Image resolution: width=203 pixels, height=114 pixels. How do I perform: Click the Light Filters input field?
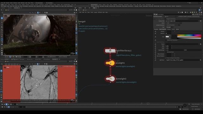[182, 60]
